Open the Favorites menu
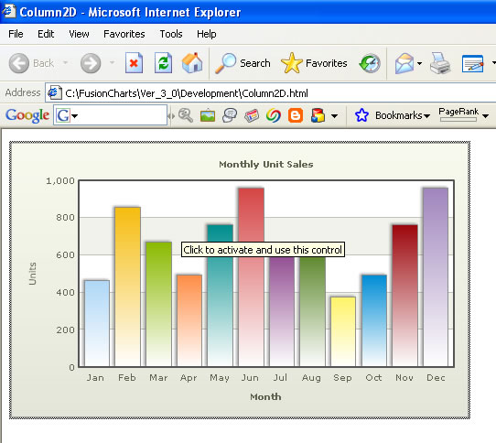 coord(124,34)
